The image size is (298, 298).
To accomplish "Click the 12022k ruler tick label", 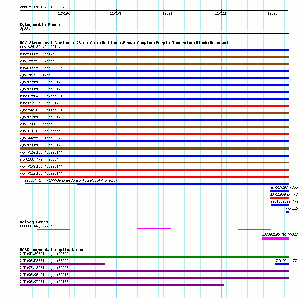I will click(x=221, y=13).
